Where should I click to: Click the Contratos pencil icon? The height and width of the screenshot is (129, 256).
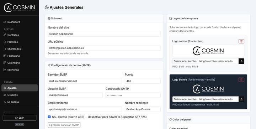(x=5, y=35)
